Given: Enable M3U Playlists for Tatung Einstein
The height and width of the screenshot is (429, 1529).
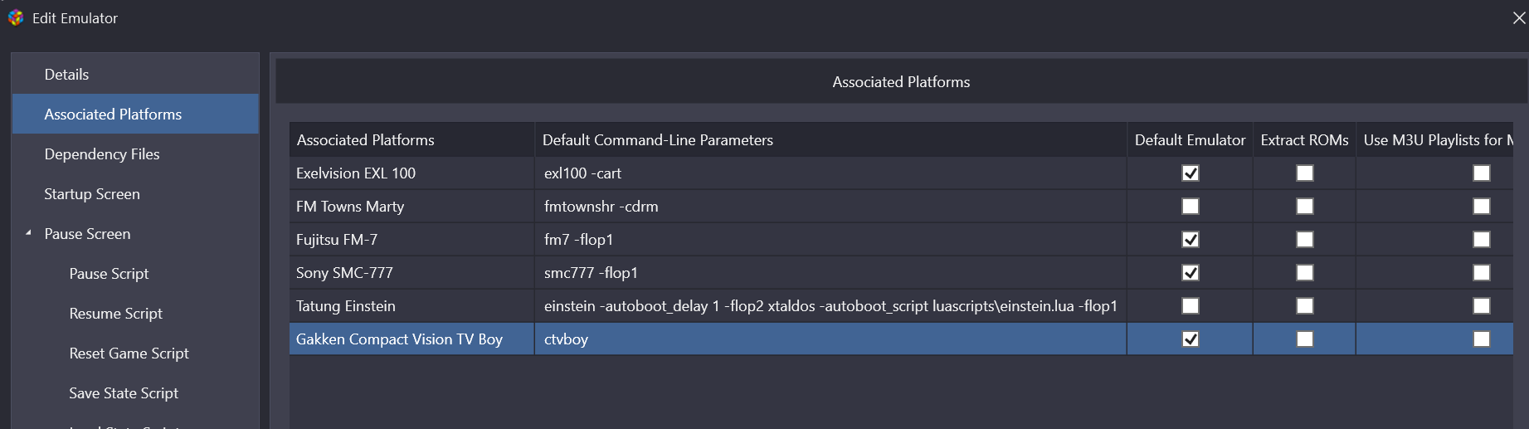Looking at the screenshot, I should (1482, 305).
